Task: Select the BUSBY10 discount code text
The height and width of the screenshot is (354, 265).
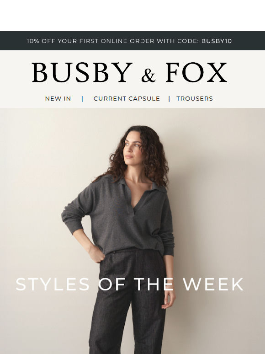Action: [217, 41]
